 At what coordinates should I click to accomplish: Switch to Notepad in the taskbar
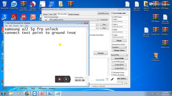click(58, 94)
